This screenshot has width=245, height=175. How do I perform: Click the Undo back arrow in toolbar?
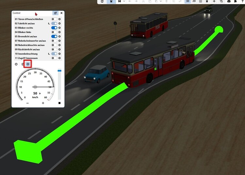click(x=130, y=1)
